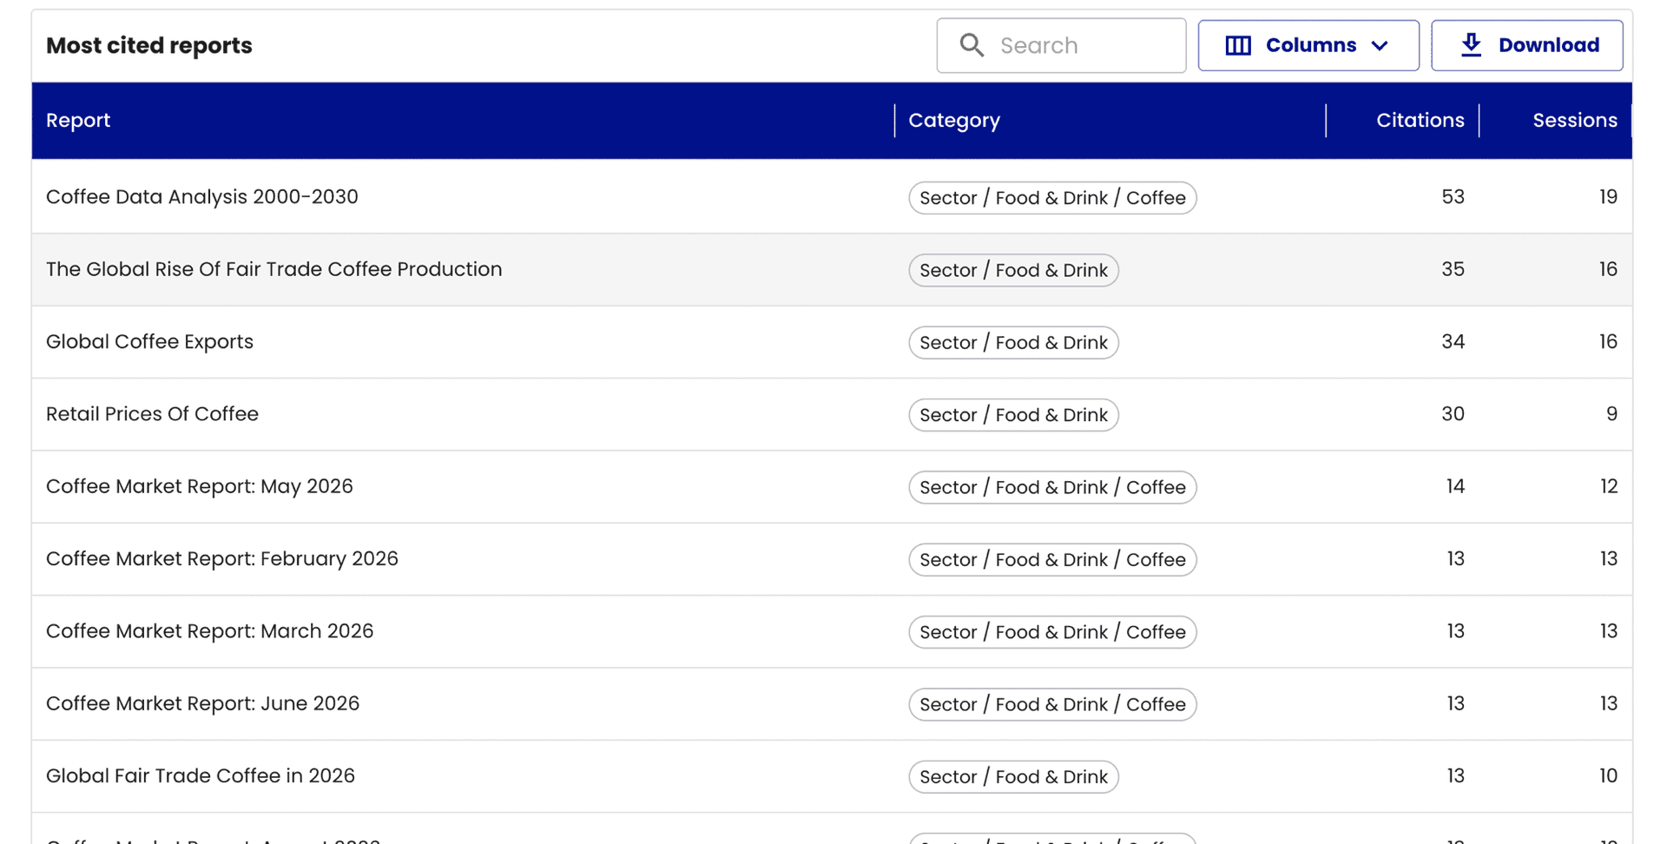Click citations value 30

pyautogui.click(x=1453, y=414)
